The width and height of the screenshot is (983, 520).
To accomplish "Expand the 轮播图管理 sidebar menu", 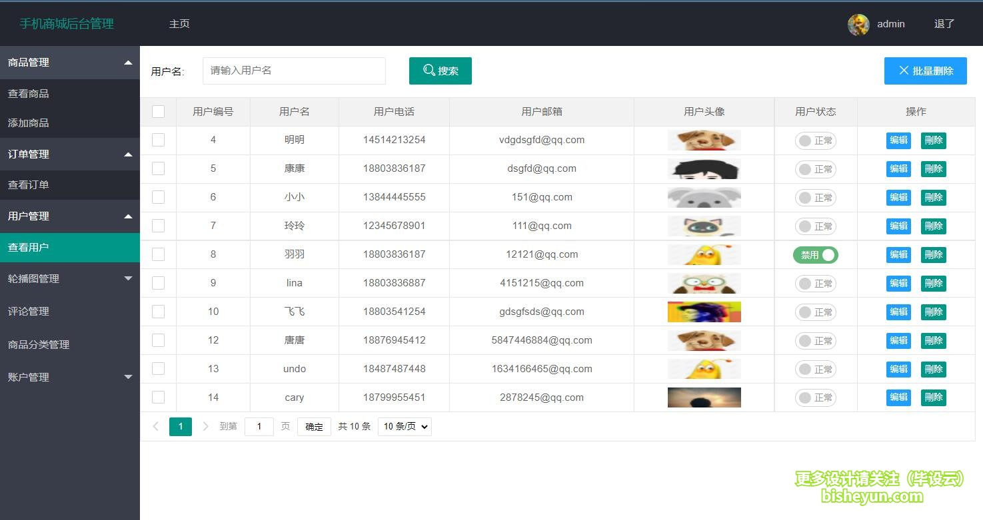I will [70, 278].
